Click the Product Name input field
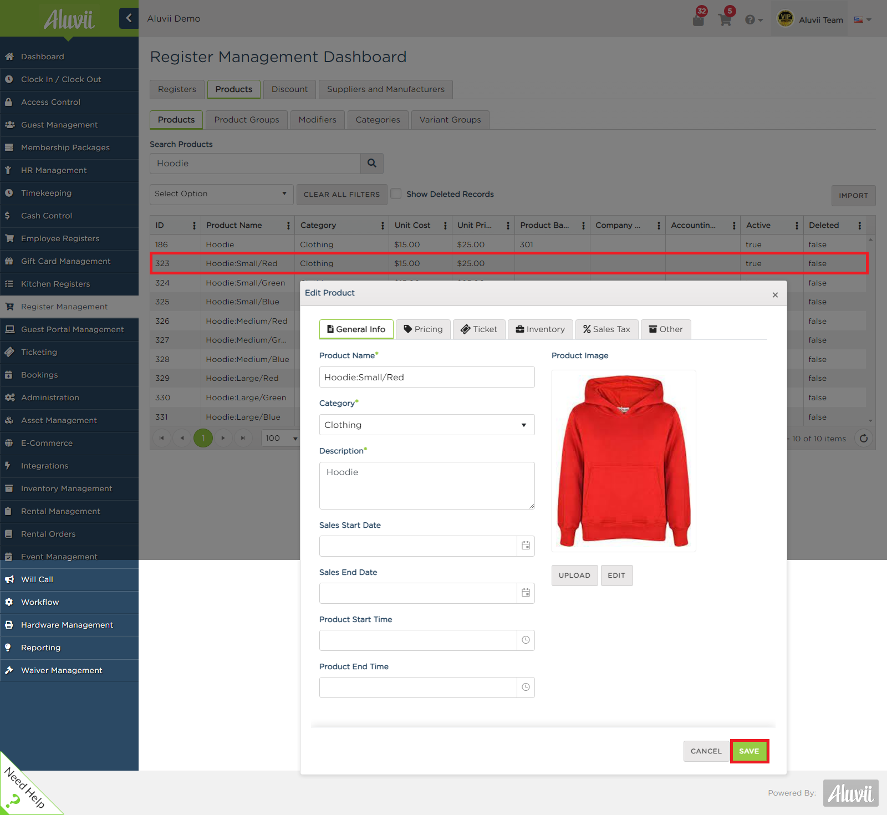This screenshot has width=887, height=815. [427, 377]
